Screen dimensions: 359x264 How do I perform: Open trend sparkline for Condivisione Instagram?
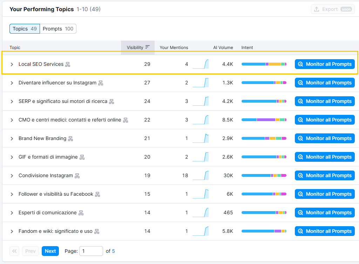point(201,175)
